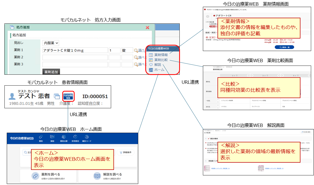Viewport: 314px width, 185px height.
Task: Click the 2/18 column header in comparison table
Action: (x=265, y=75)
